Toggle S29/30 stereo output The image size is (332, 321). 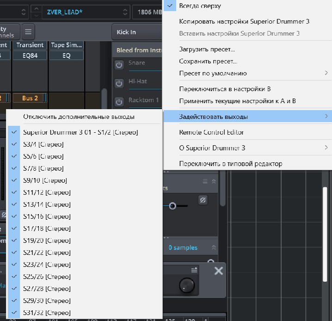click(85, 301)
